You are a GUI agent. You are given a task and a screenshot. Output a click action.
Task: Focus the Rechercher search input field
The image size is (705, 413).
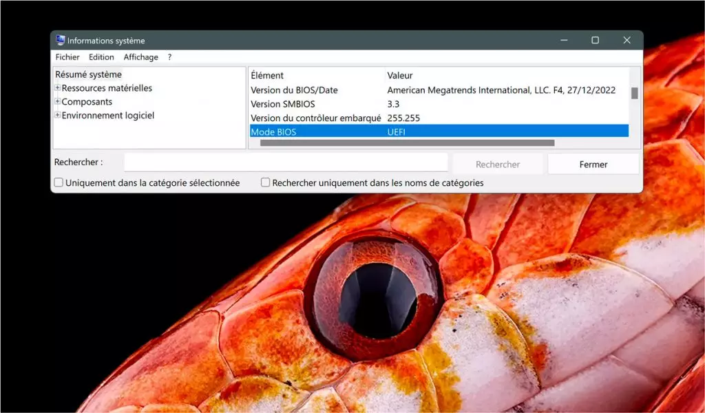(286, 162)
